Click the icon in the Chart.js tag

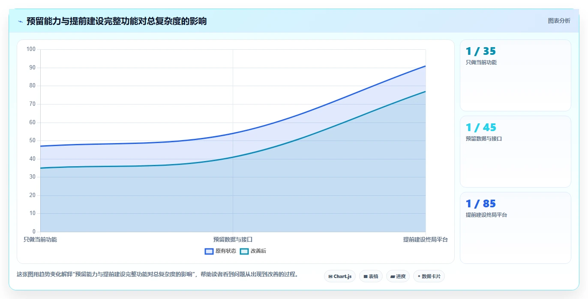pos(330,277)
